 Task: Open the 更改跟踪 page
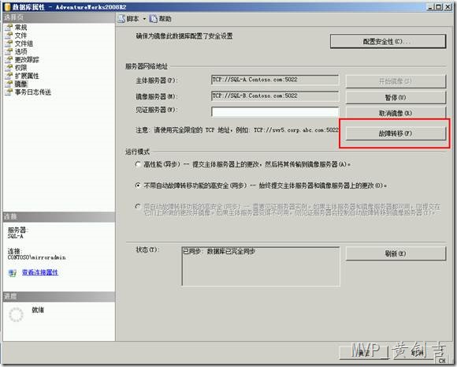click(x=27, y=60)
